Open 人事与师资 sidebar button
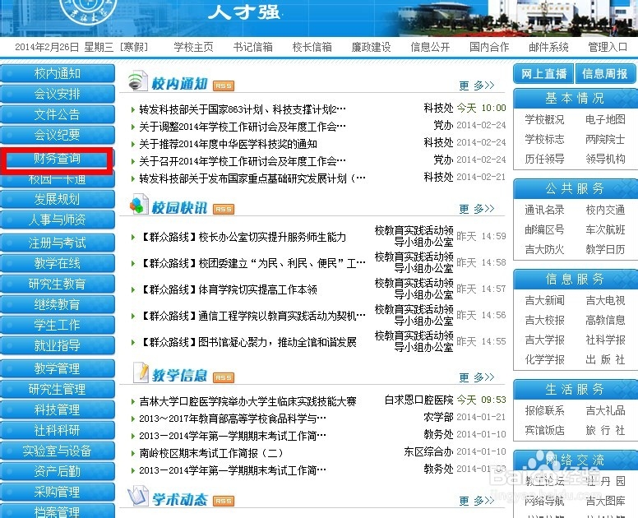The image size is (638, 518). point(58,220)
